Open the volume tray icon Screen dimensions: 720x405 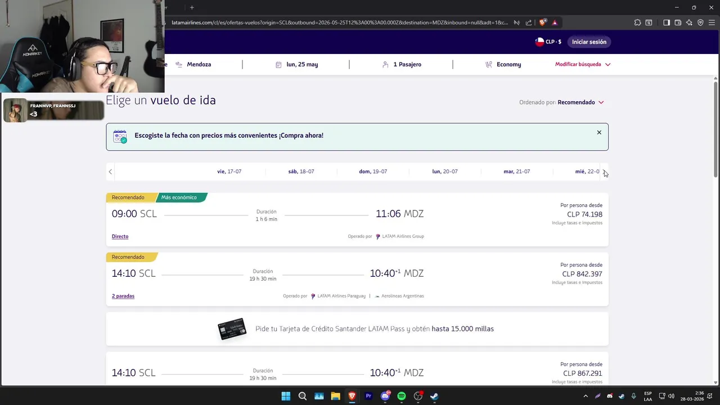click(671, 396)
